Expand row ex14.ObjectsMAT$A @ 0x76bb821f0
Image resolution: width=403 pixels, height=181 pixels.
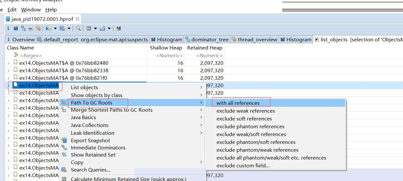[8, 78]
